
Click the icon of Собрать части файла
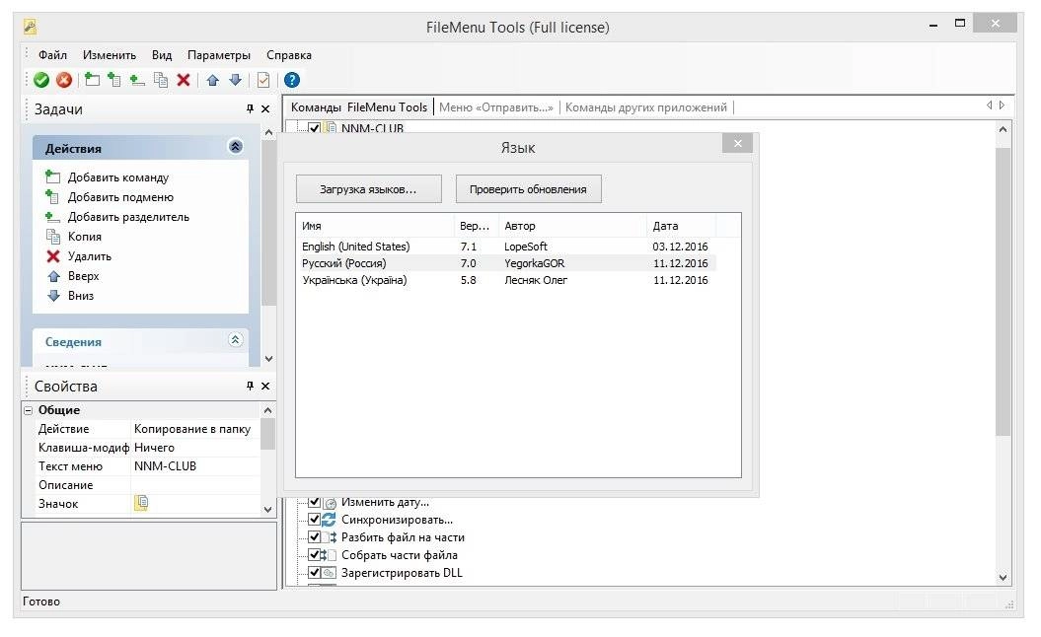click(329, 555)
